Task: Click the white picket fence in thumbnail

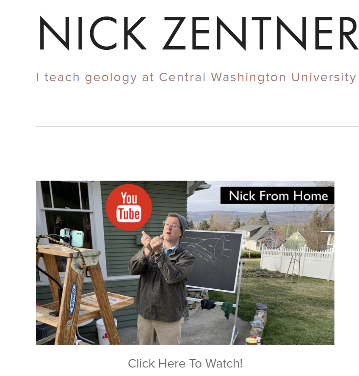Action: pos(297,261)
